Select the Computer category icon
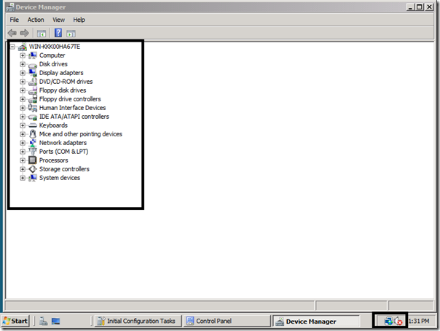This screenshot has width=440, height=331. (33, 55)
